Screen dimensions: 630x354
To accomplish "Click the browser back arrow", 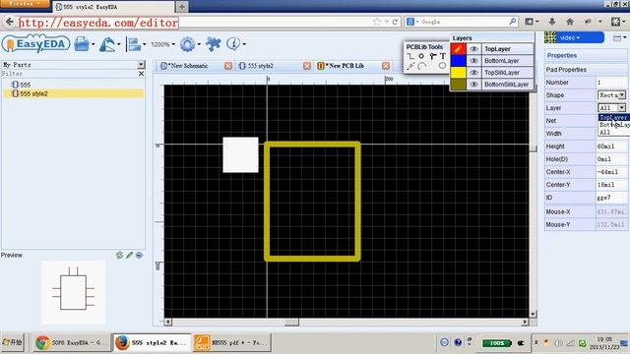I will 9,22.
